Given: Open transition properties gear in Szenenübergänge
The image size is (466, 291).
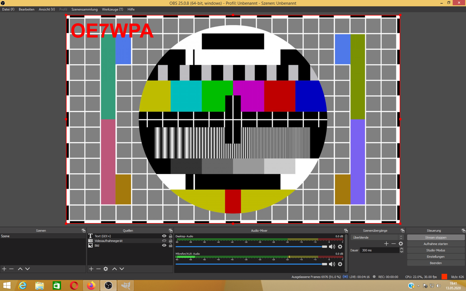Looking at the screenshot, I should pos(401,244).
